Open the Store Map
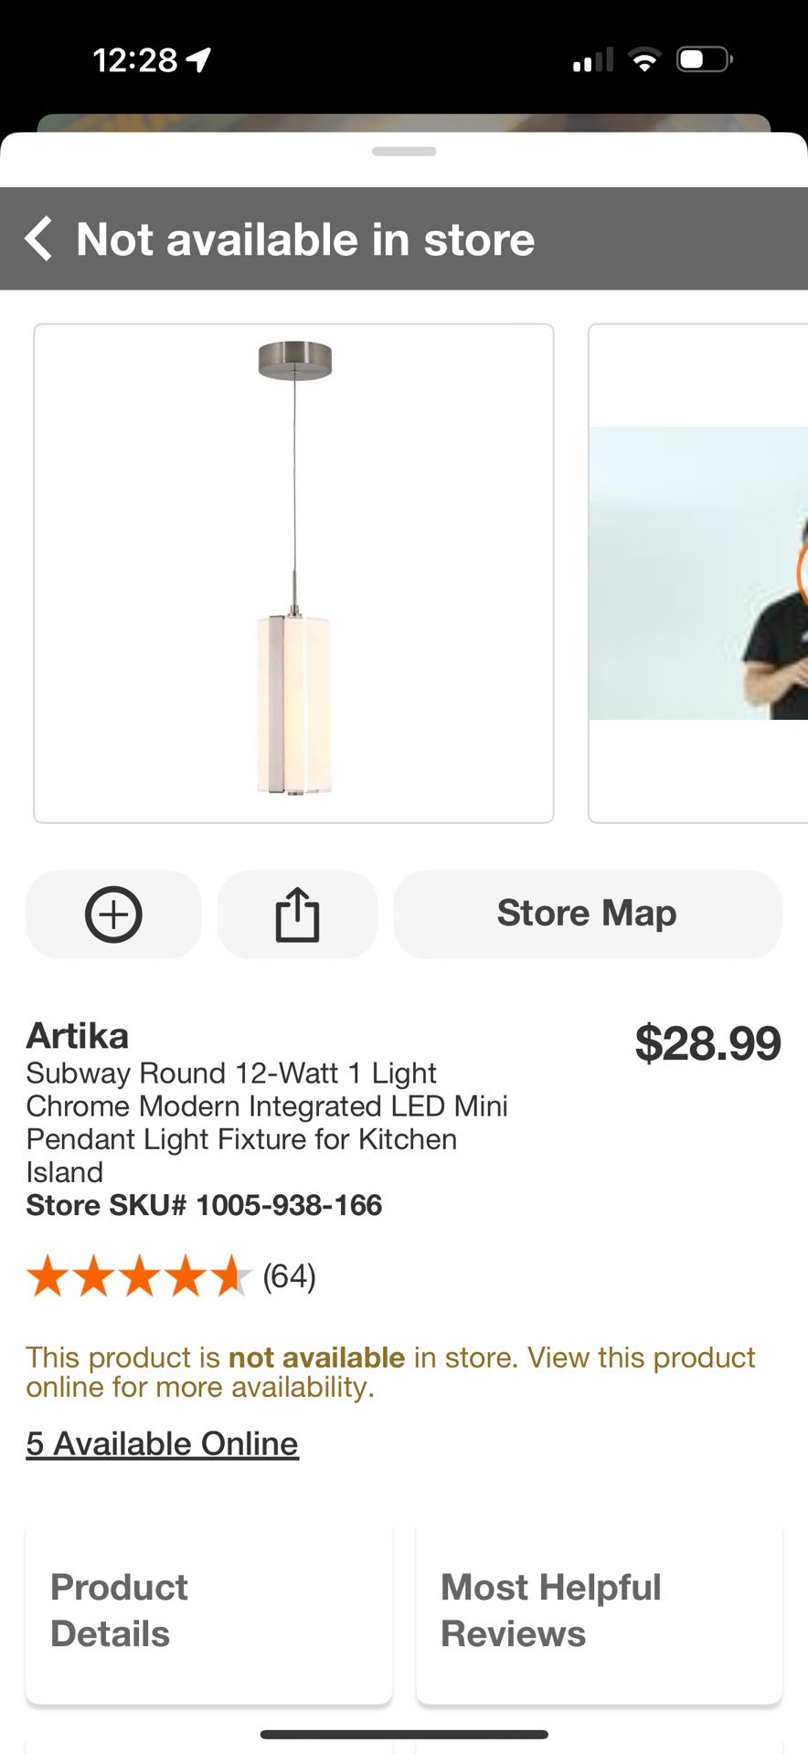The height and width of the screenshot is (1754, 808). pos(587,914)
